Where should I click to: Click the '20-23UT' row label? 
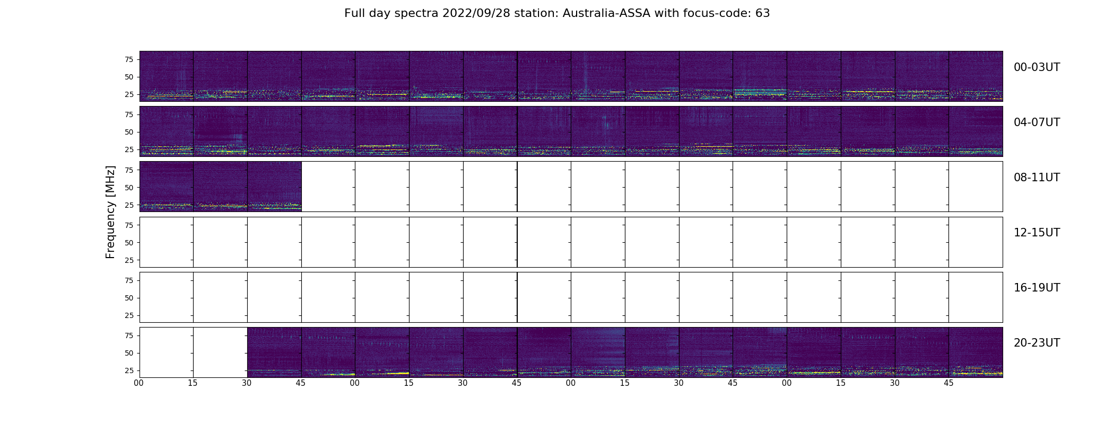click(x=1037, y=343)
